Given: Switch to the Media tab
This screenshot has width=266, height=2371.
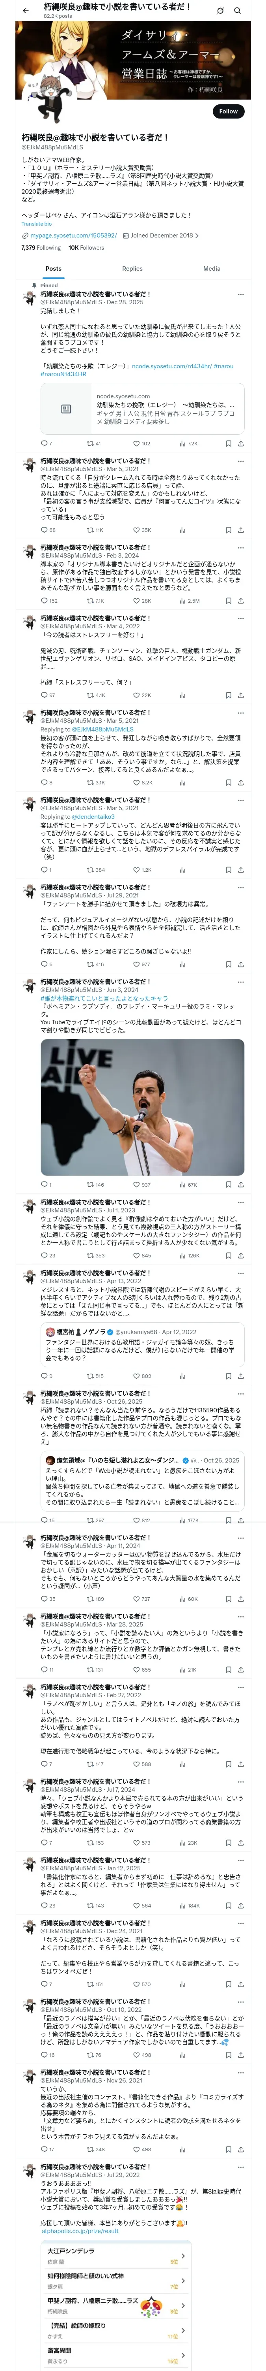Looking at the screenshot, I should click(x=212, y=269).
